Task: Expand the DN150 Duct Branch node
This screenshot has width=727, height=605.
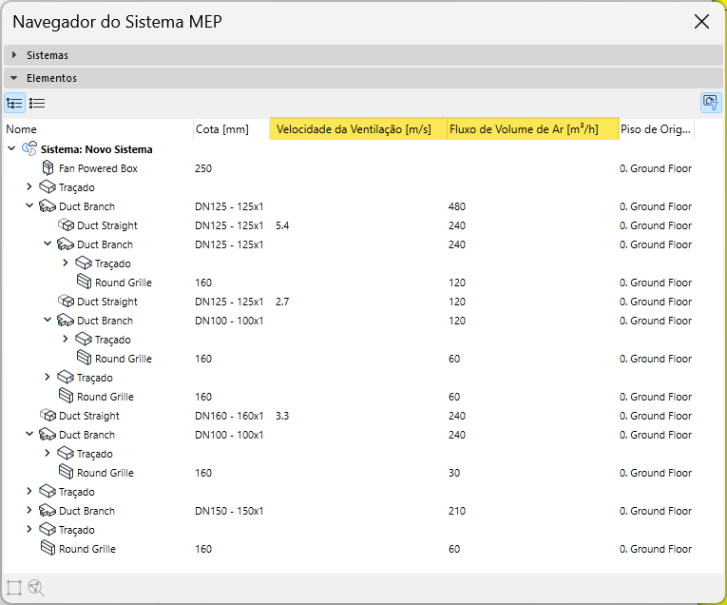Action: [29, 511]
